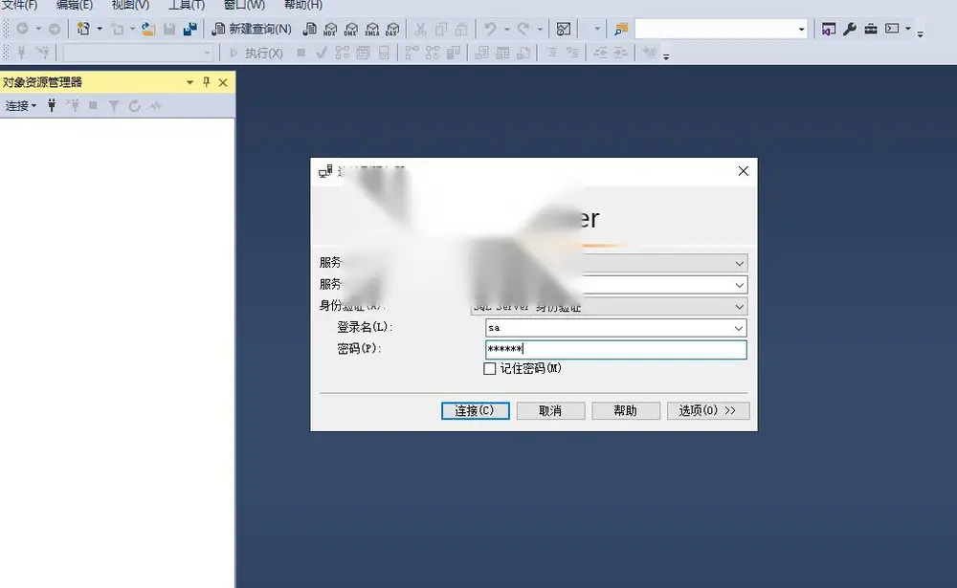The image size is (957, 588).
Task: Click the DAX query icon
Action: (x=392, y=29)
